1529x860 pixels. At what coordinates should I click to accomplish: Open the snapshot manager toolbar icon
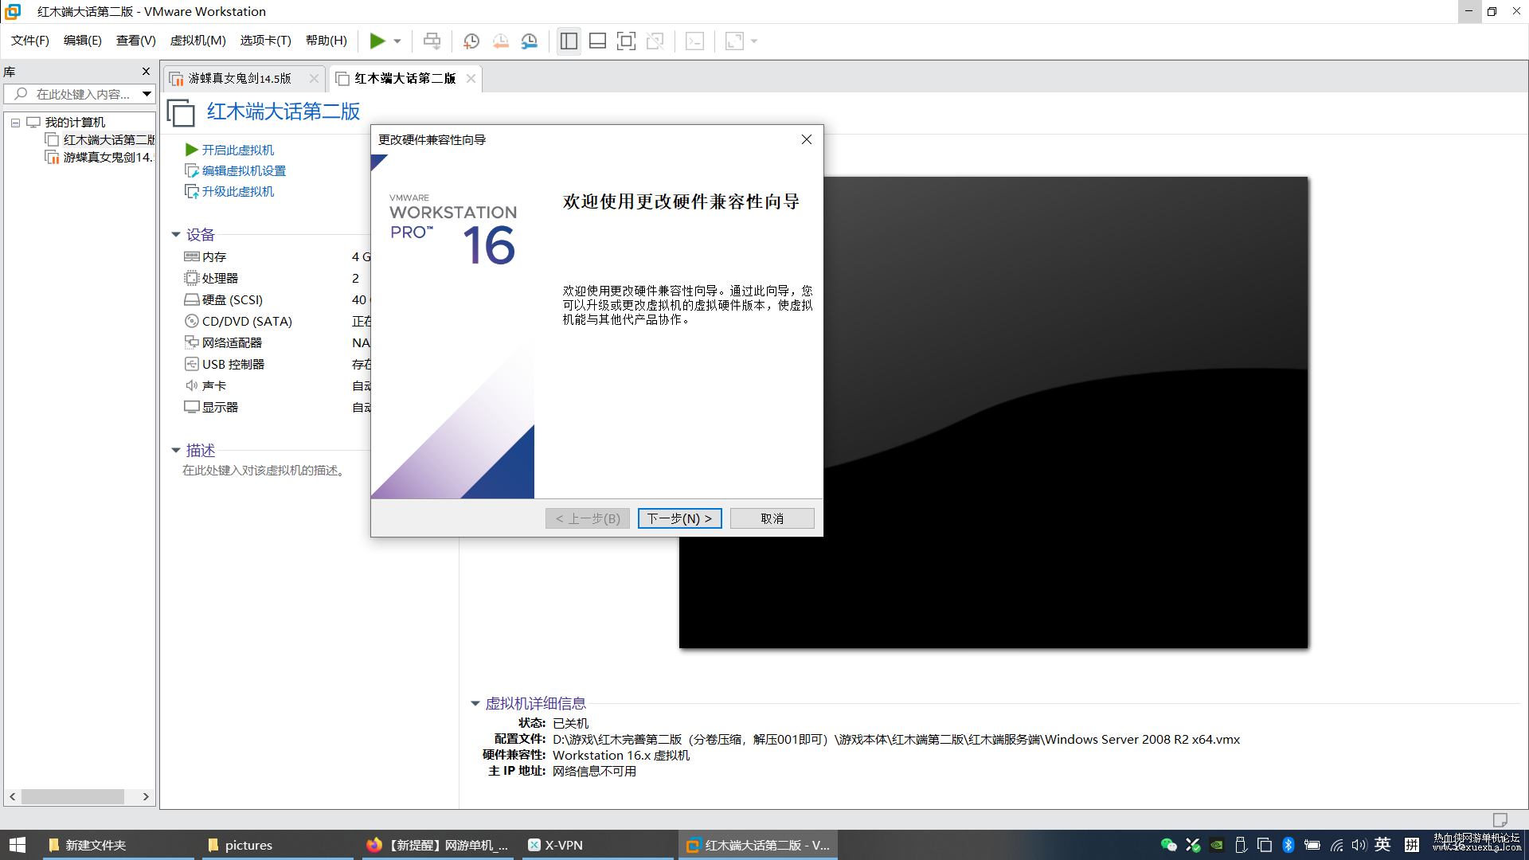pos(530,41)
